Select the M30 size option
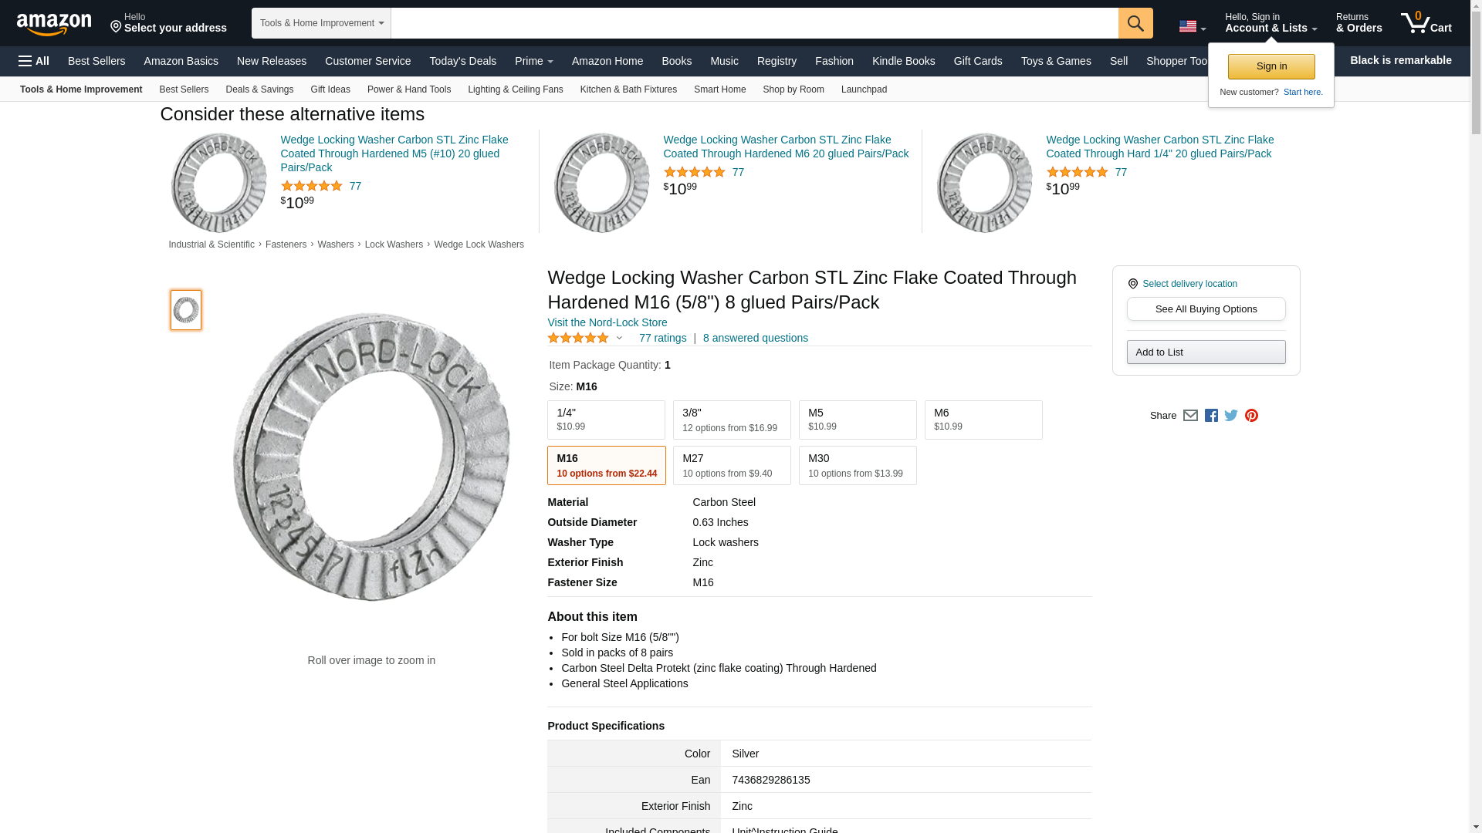The height and width of the screenshot is (833, 1482). click(x=857, y=465)
